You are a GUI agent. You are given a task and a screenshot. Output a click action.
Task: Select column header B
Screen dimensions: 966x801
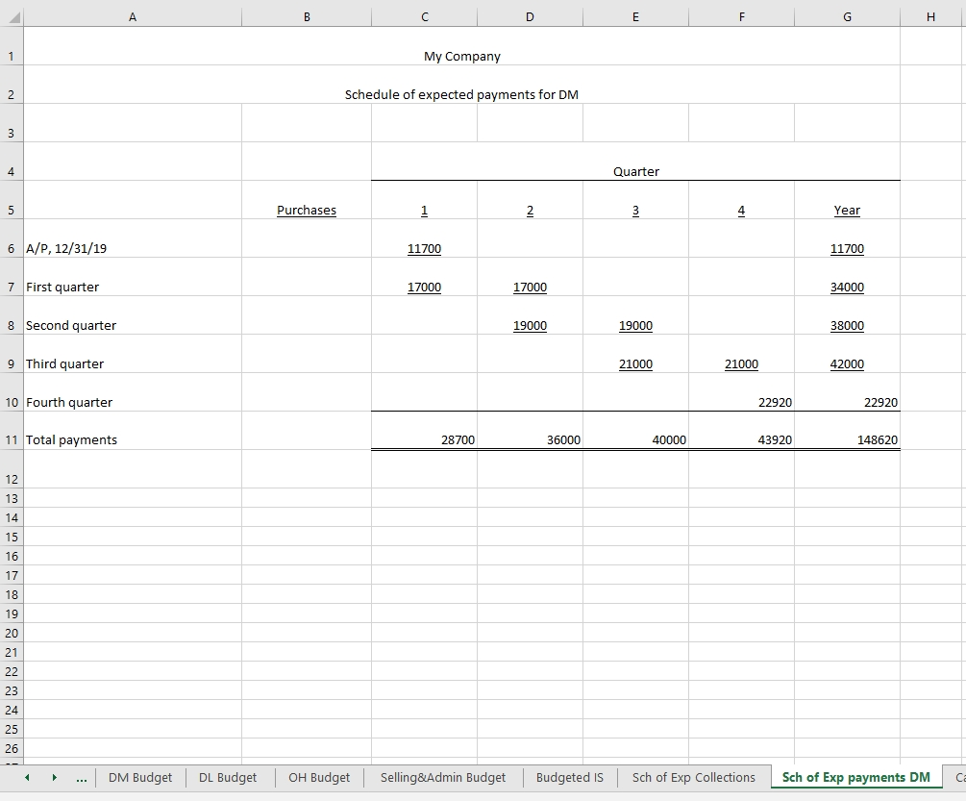coord(306,16)
